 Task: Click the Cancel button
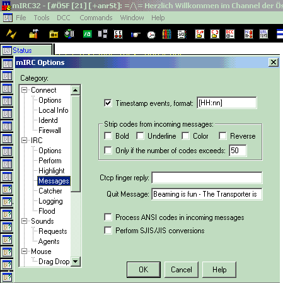(x=182, y=270)
